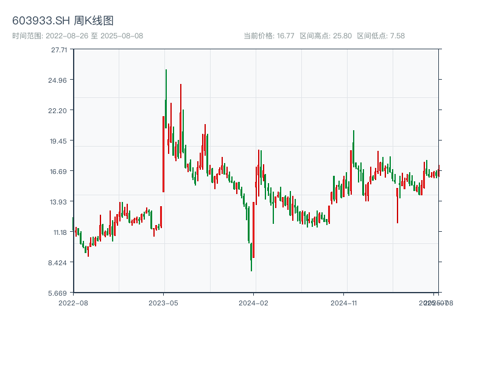Click the y-axis label 5.669
The width and height of the screenshot is (487, 365).
57,293
